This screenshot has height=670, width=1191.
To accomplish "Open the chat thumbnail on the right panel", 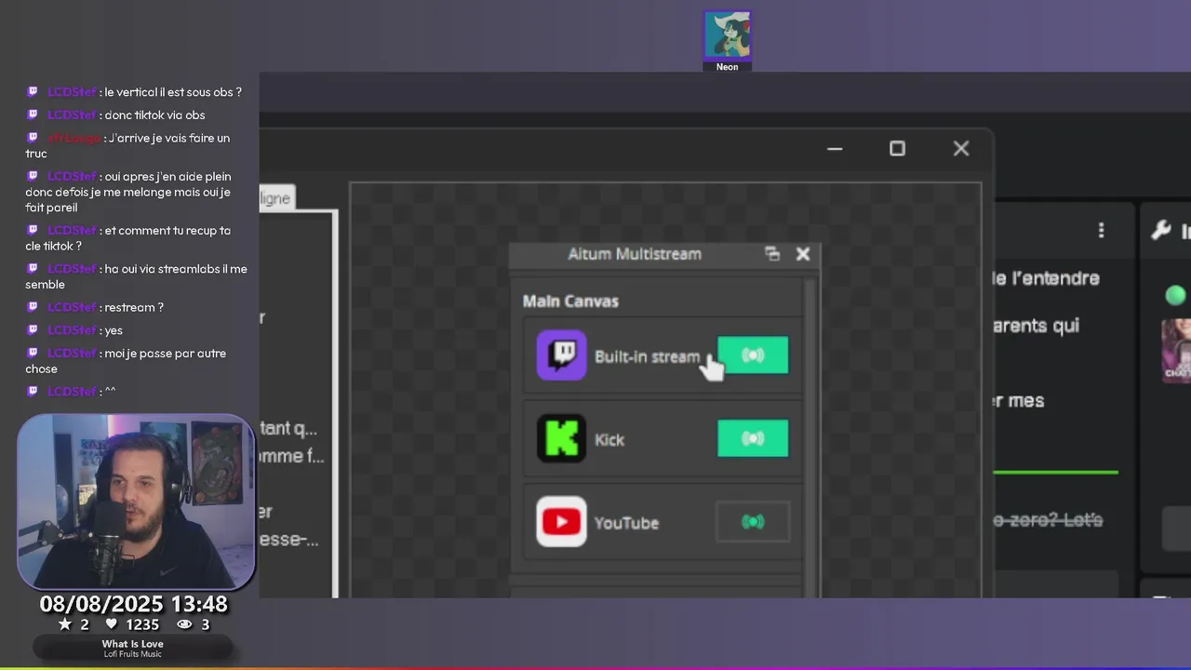I will [x=1177, y=350].
